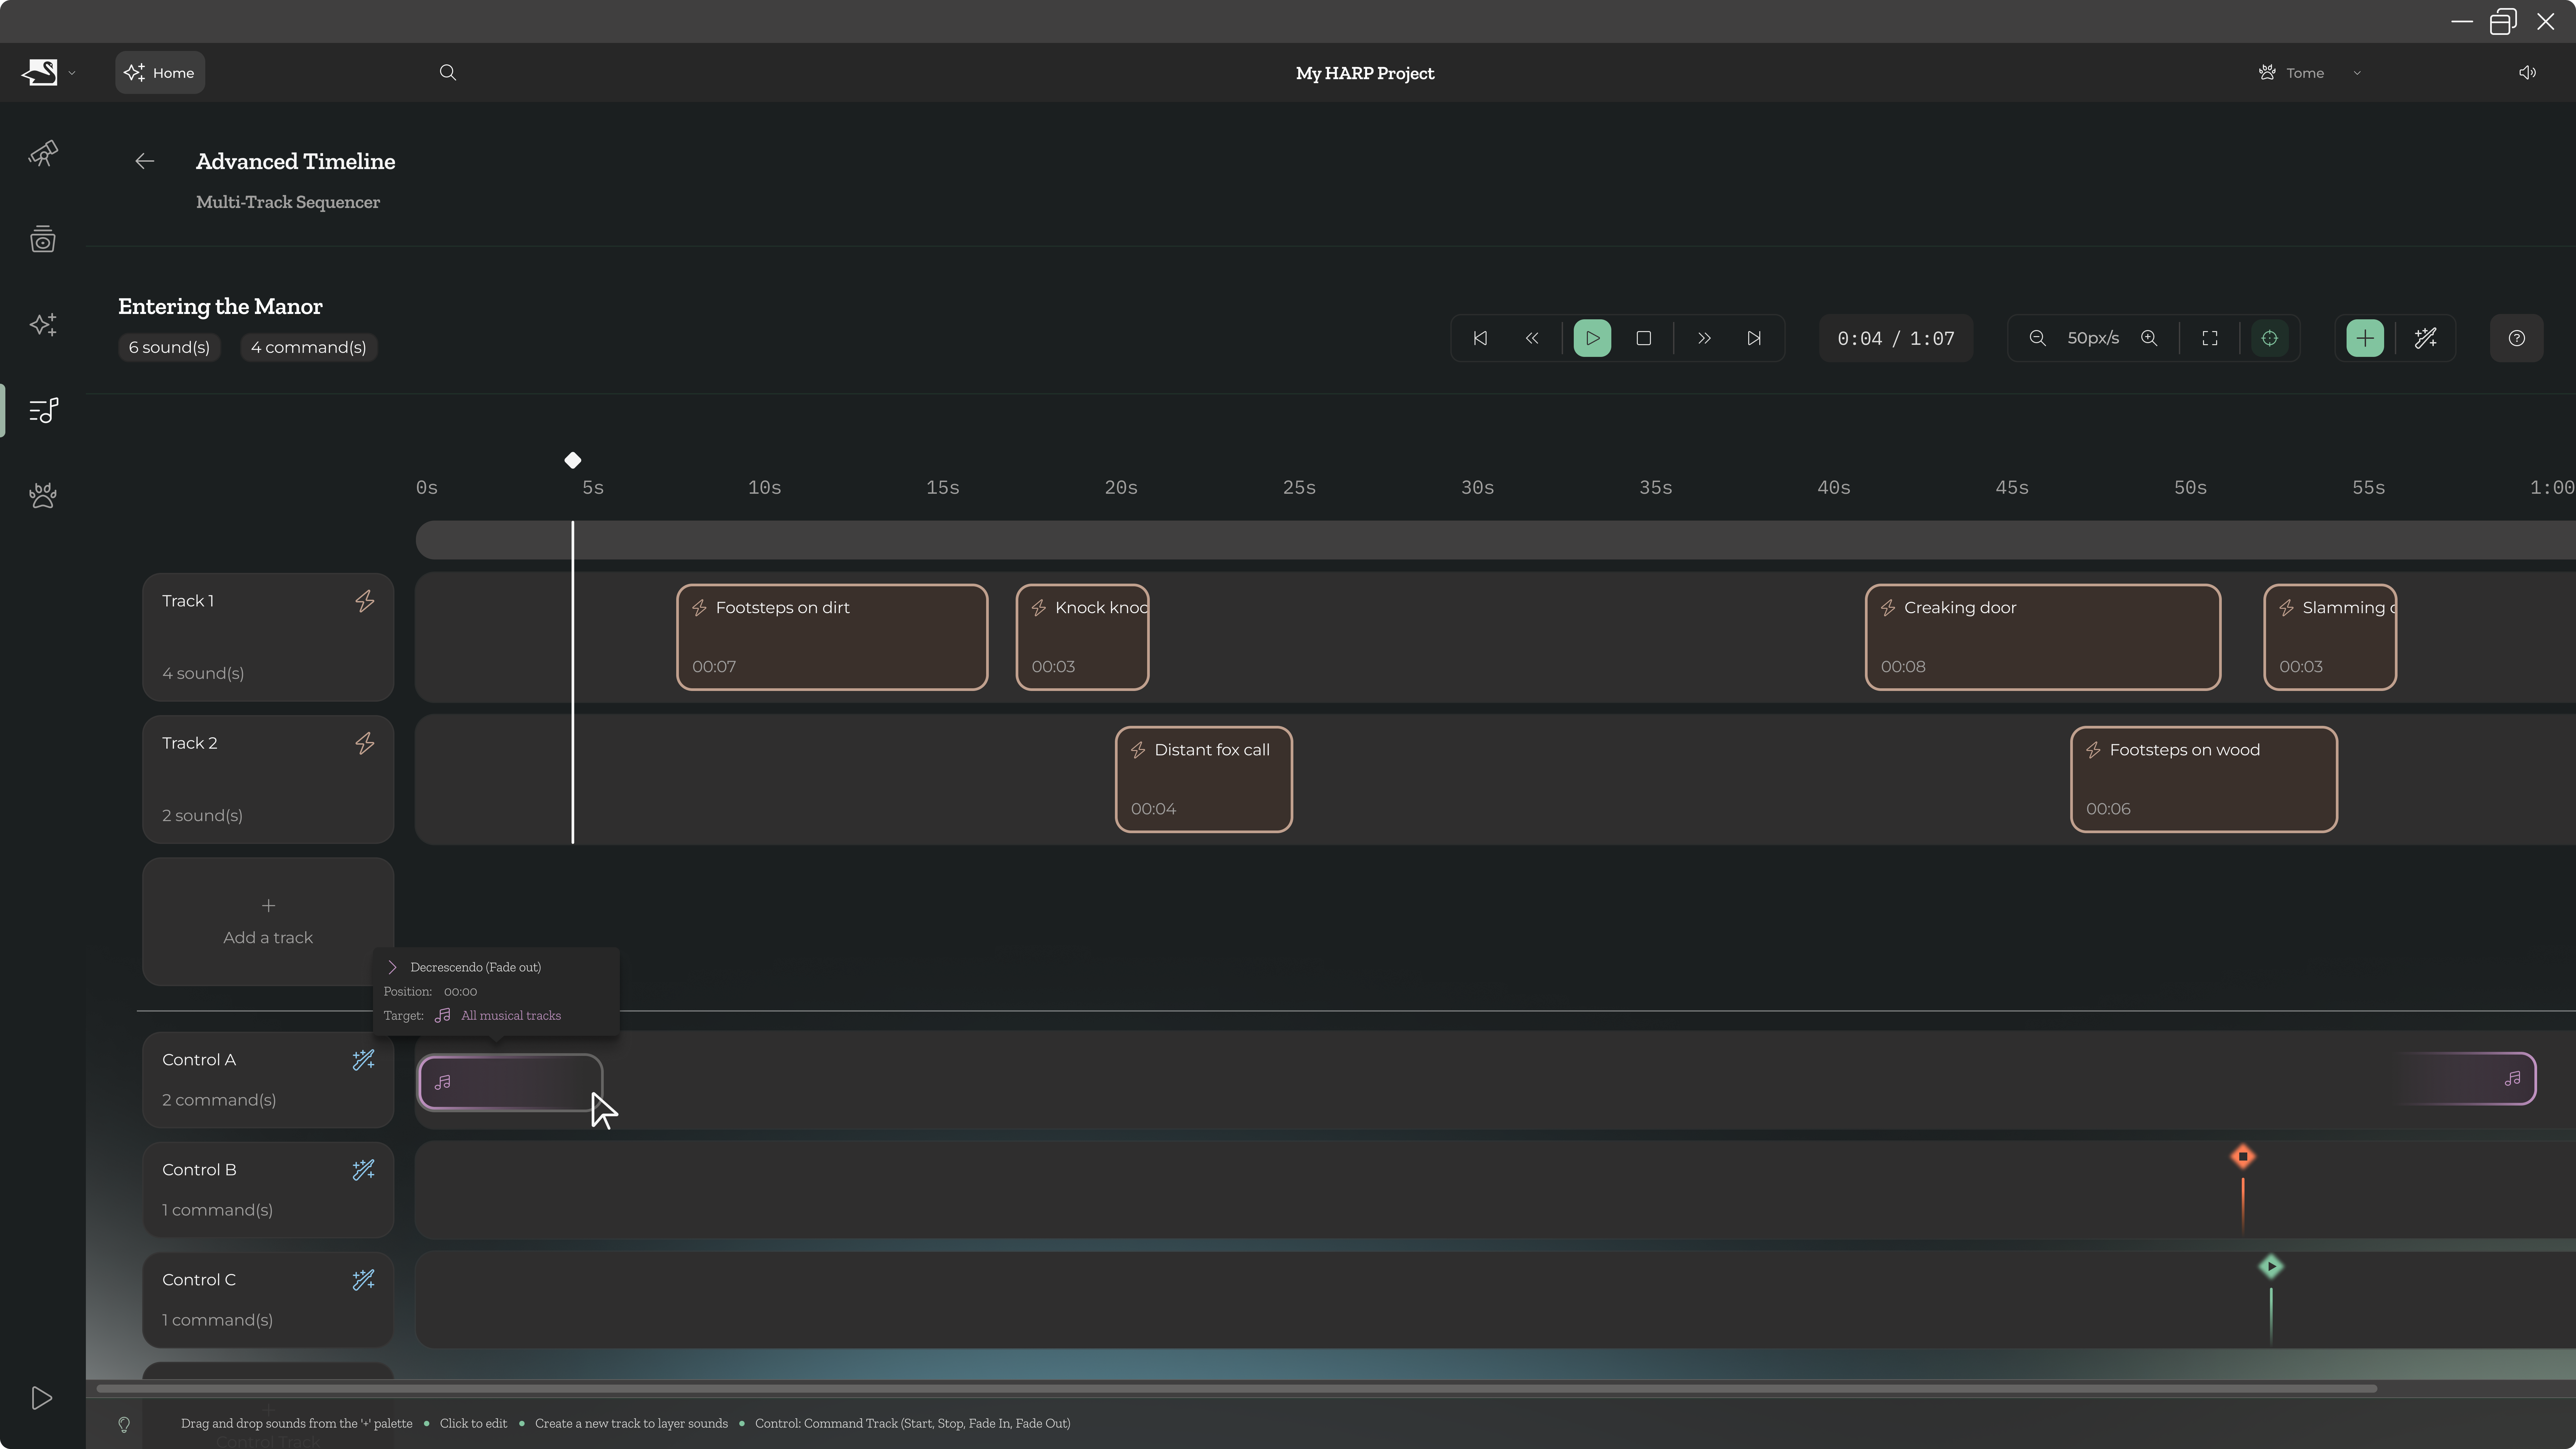This screenshot has height=1449, width=2576.
Task: Zoom out the timeline magnifier
Action: (2037, 338)
